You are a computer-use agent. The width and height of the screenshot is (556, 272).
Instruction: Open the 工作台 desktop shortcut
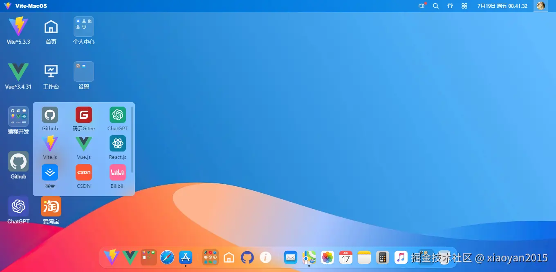pos(51,71)
